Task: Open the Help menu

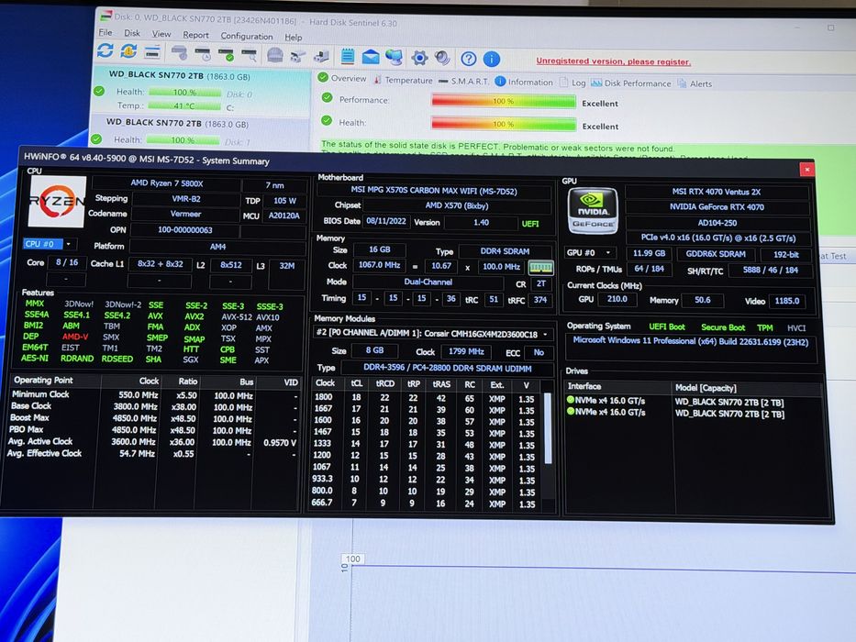Action: click(x=294, y=37)
